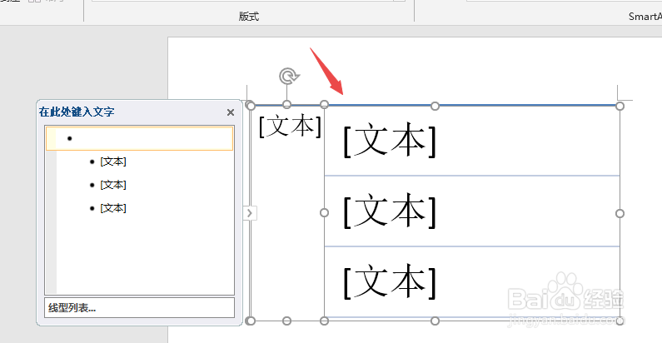Click the 线型列表... description box
Screen dimensions: 662x343
[x=139, y=307]
